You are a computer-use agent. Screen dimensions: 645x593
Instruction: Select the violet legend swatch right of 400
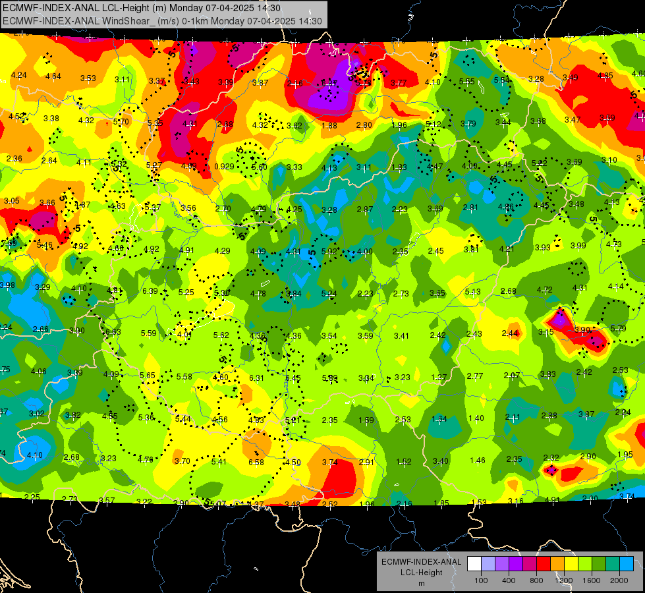click(516, 564)
